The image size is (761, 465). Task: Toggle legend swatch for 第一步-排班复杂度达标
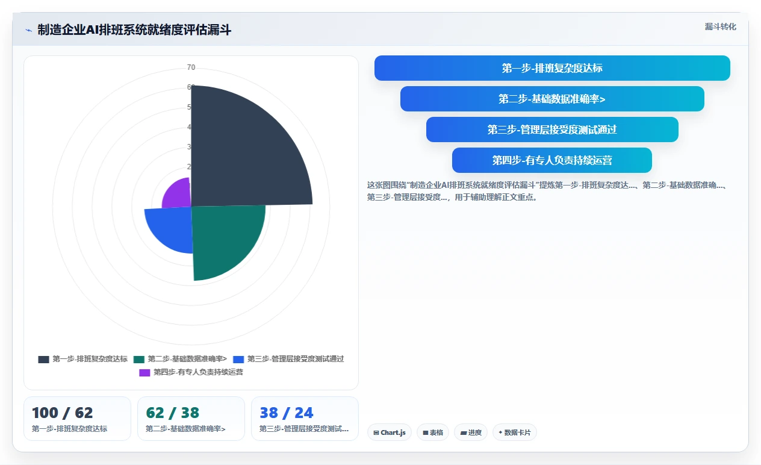pyautogui.click(x=43, y=359)
